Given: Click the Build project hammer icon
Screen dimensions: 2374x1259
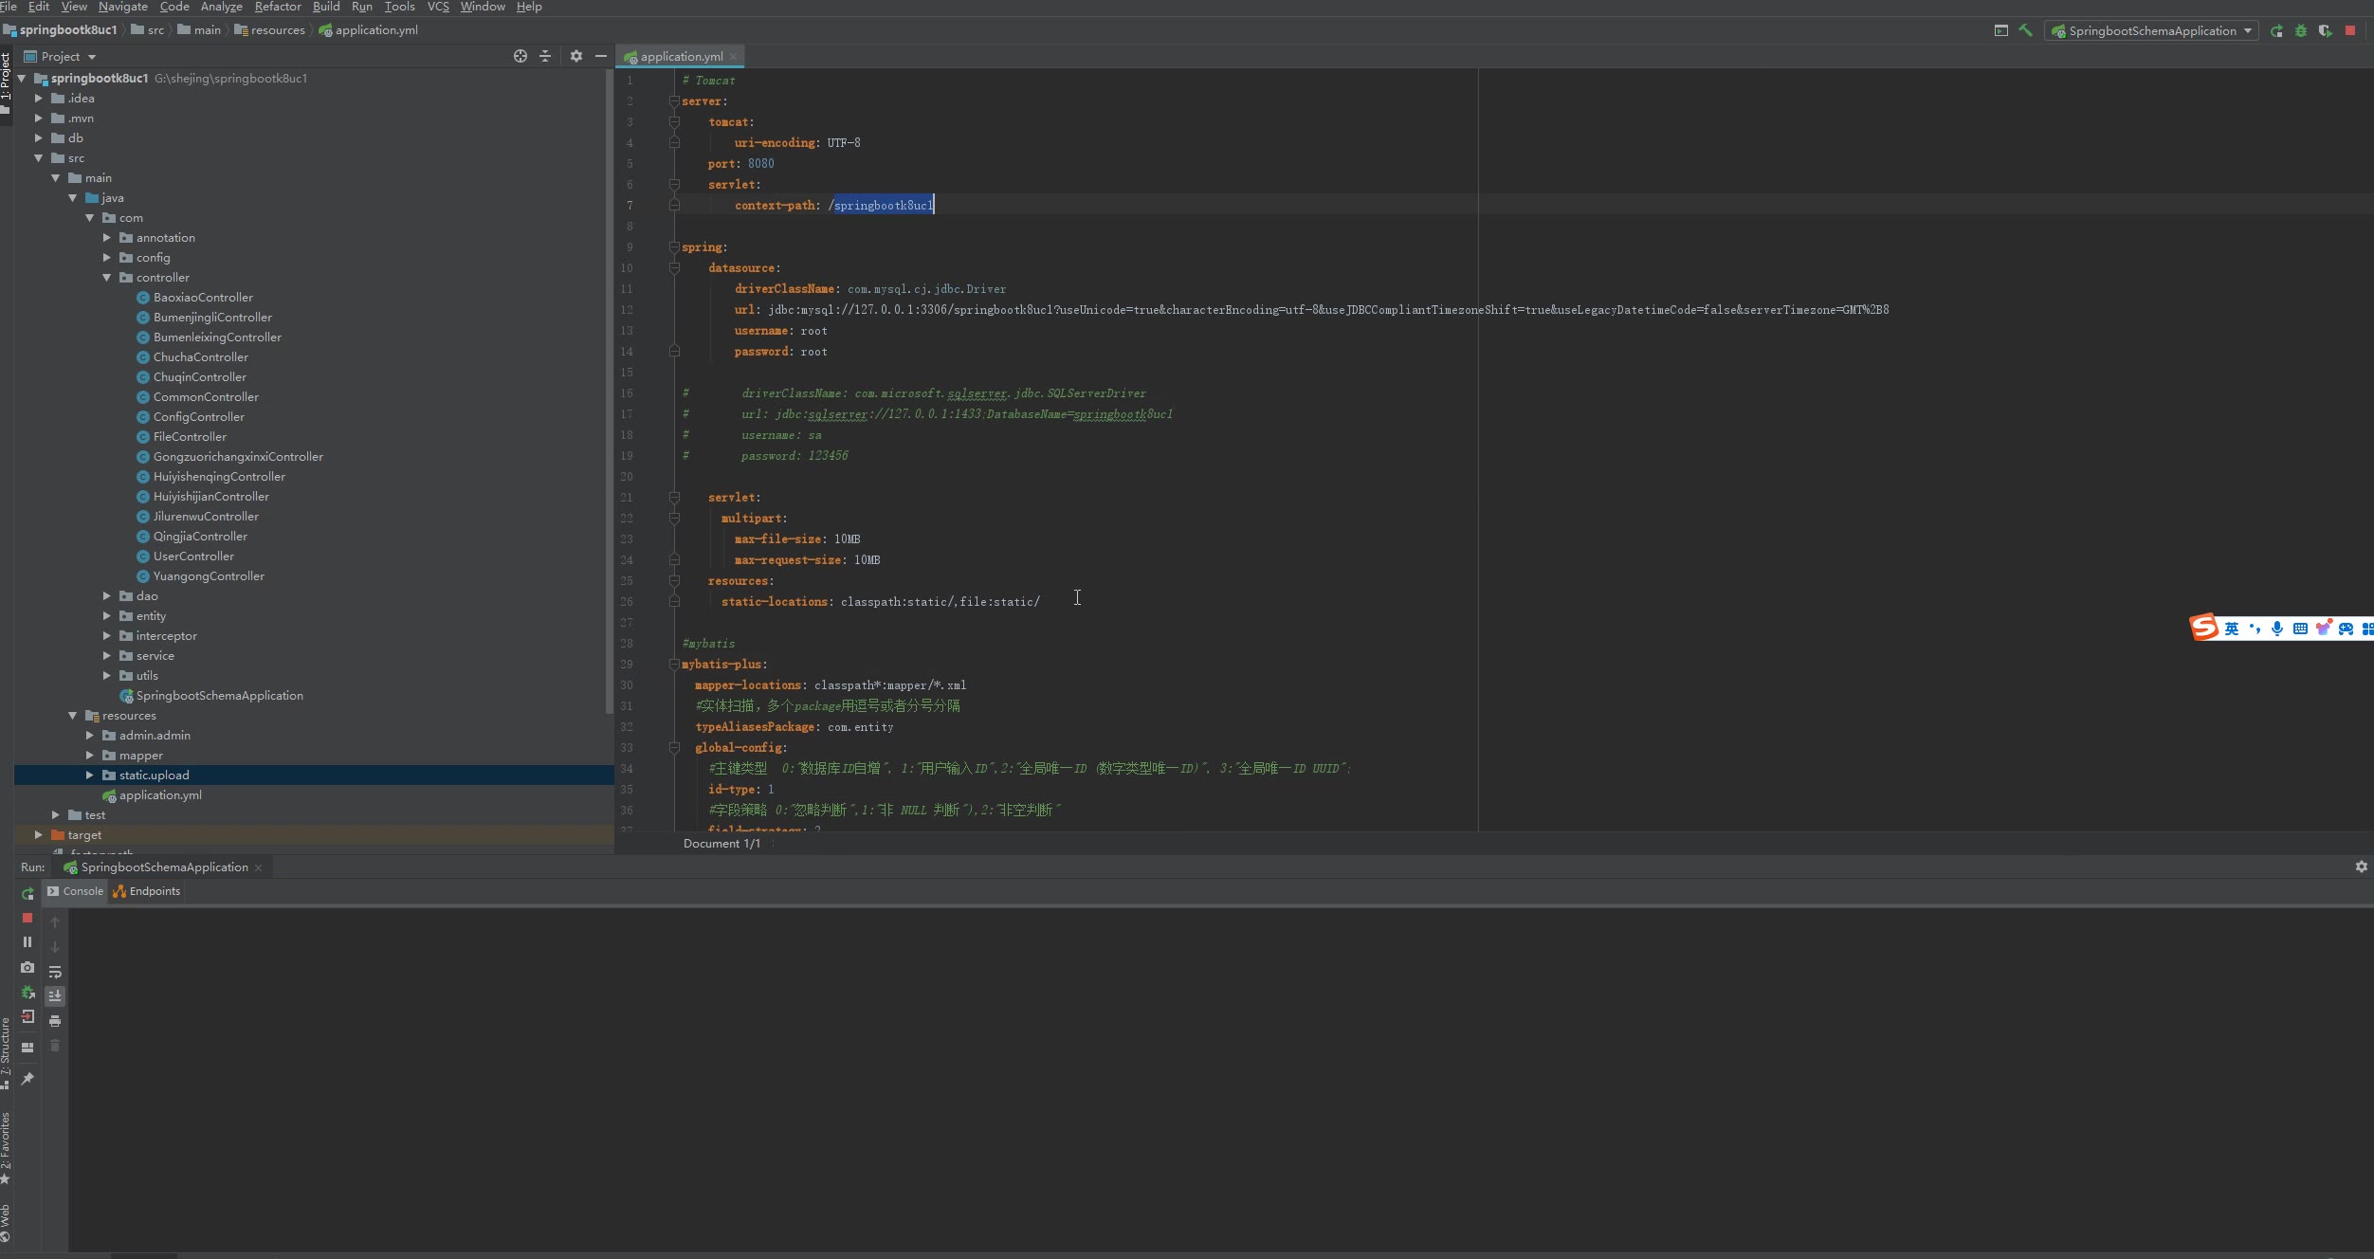Looking at the screenshot, I should pyautogui.click(x=2026, y=30).
